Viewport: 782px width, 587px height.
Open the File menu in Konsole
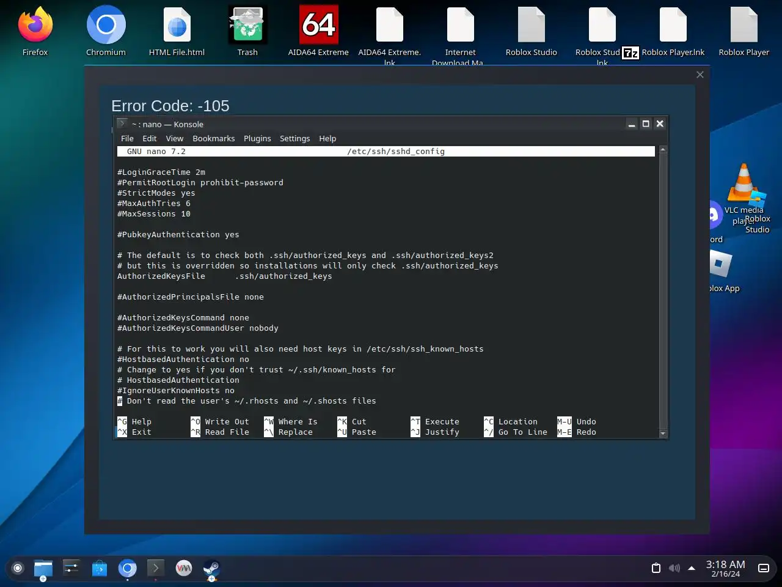click(127, 138)
